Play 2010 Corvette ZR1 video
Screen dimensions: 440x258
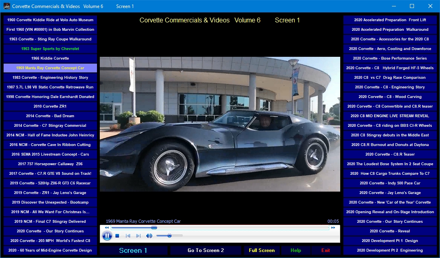(x=50, y=106)
